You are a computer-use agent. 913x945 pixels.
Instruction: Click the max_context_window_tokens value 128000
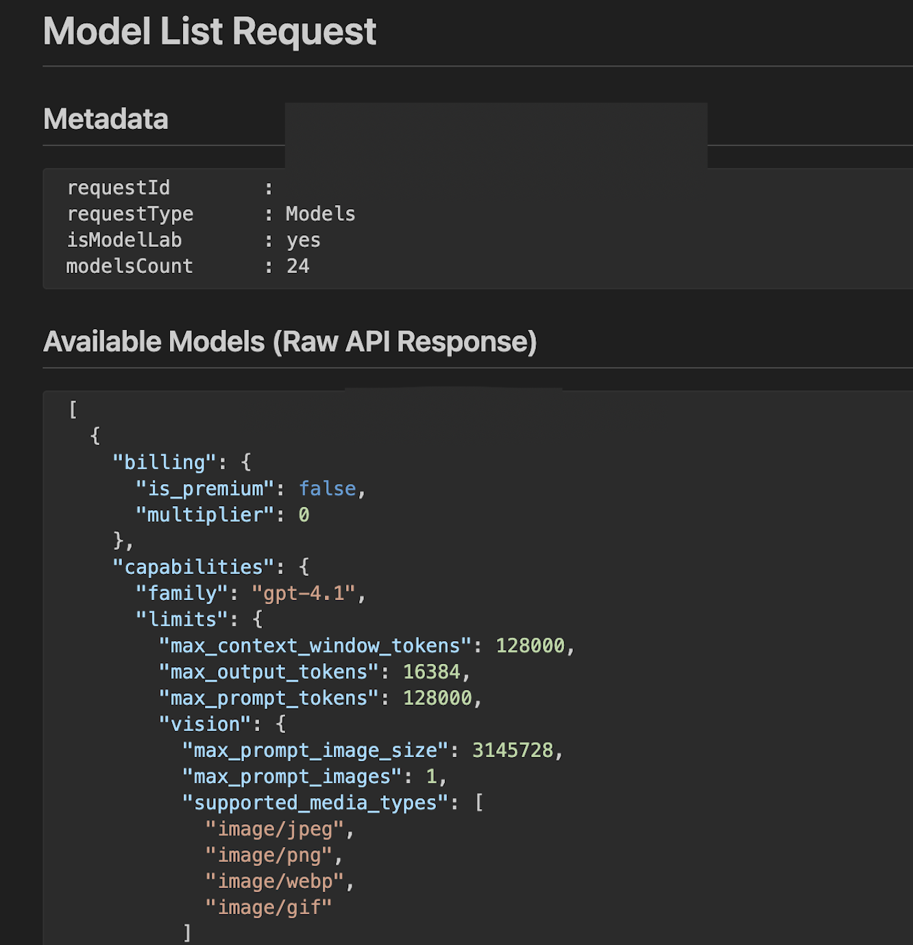click(530, 645)
